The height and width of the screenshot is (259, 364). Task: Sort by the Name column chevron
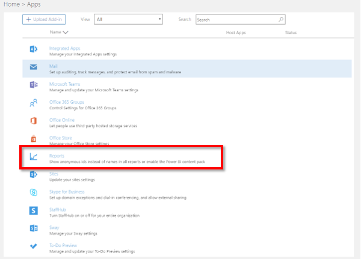point(66,32)
